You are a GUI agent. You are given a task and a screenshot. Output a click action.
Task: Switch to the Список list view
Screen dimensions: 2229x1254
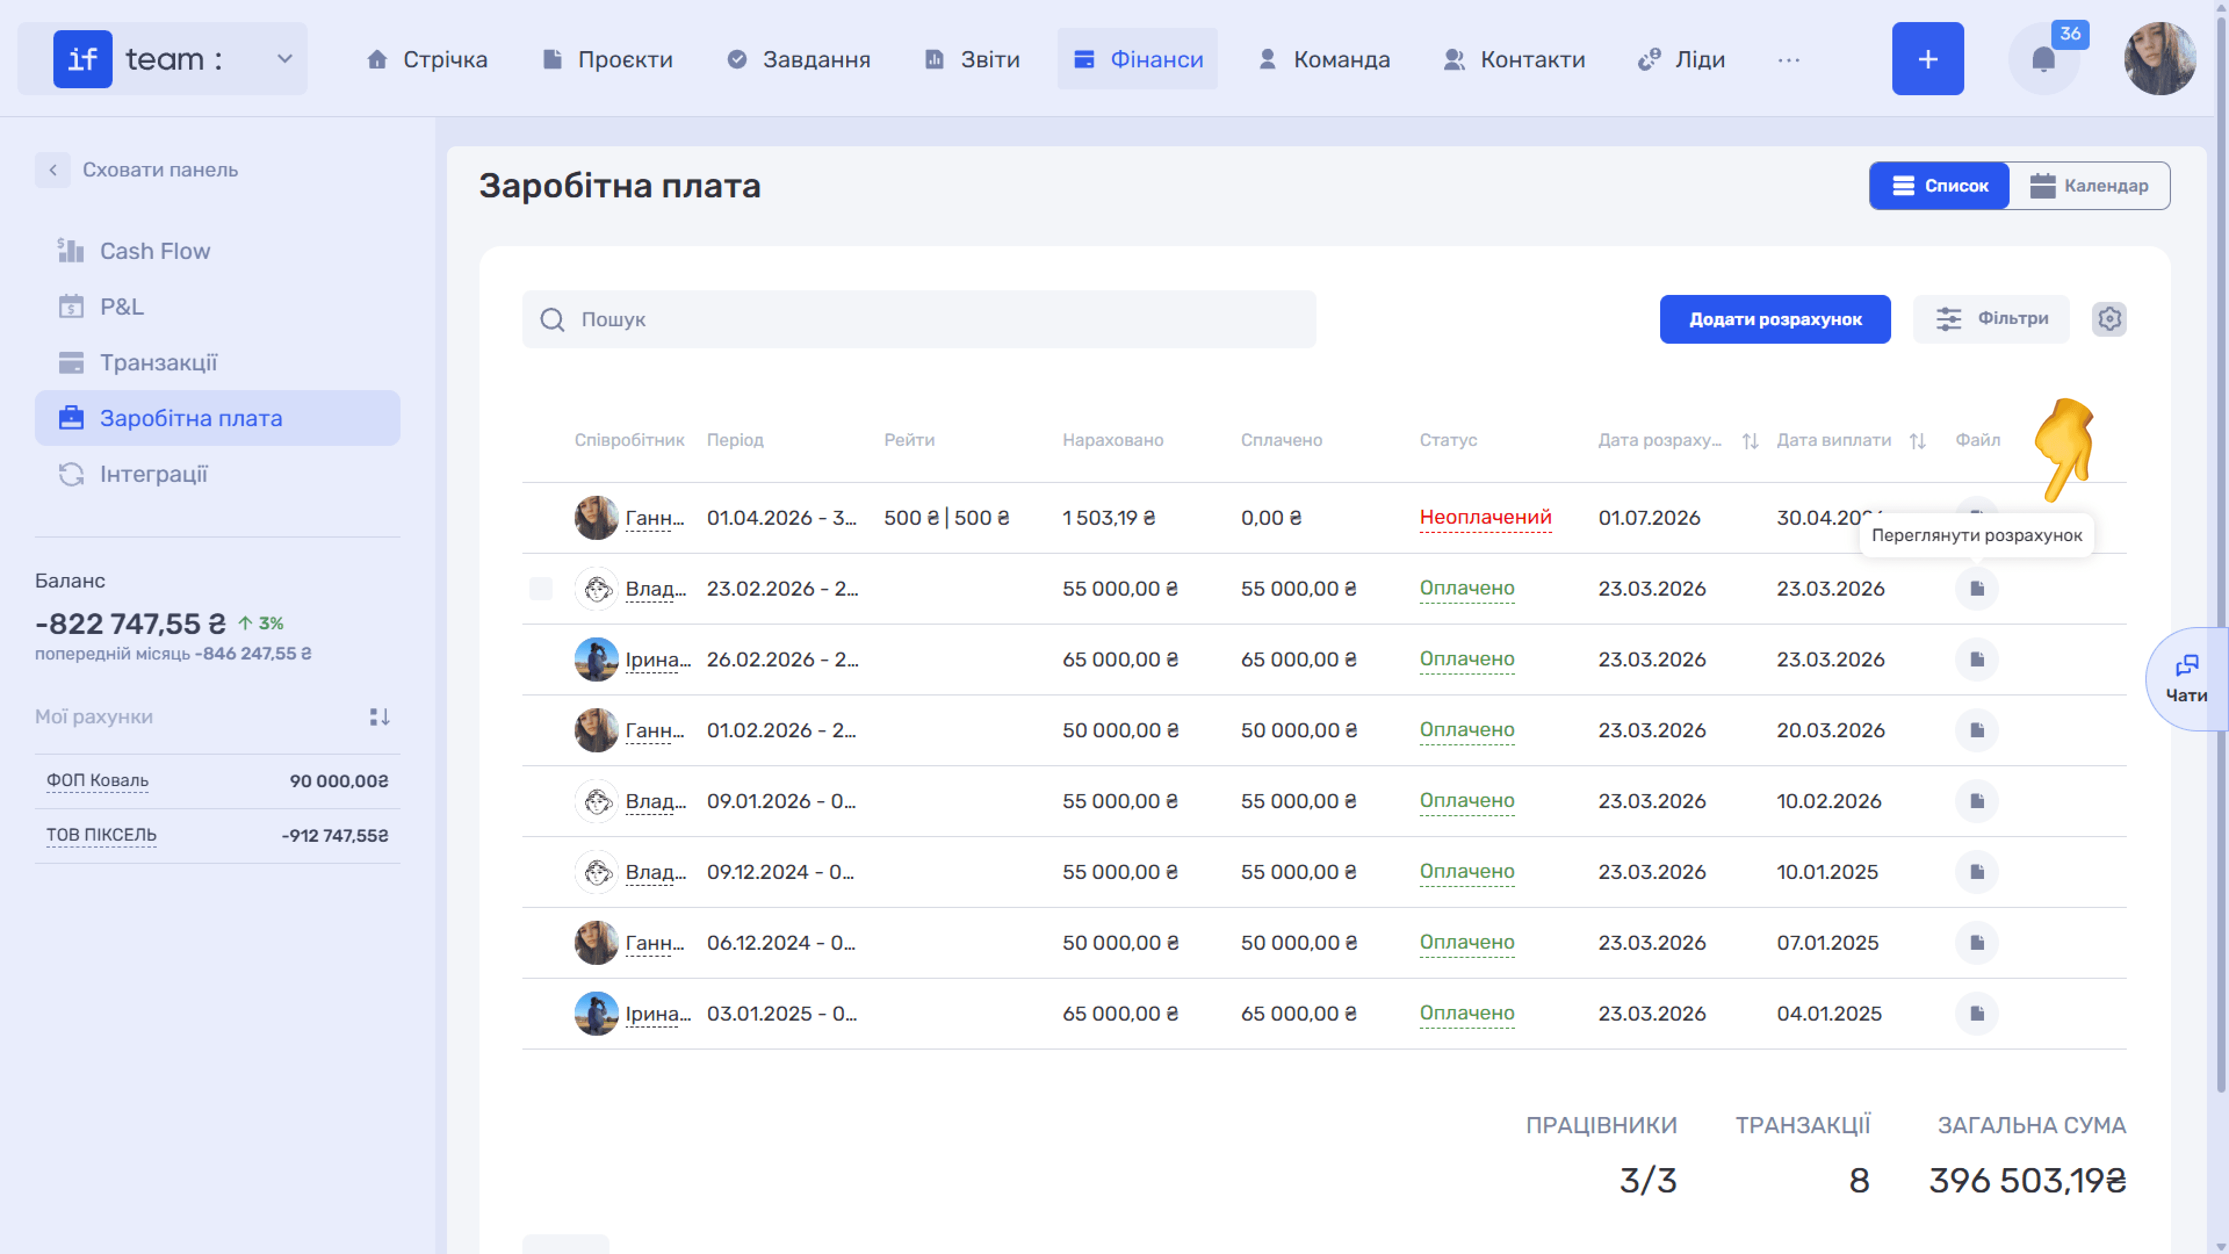(x=1939, y=185)
